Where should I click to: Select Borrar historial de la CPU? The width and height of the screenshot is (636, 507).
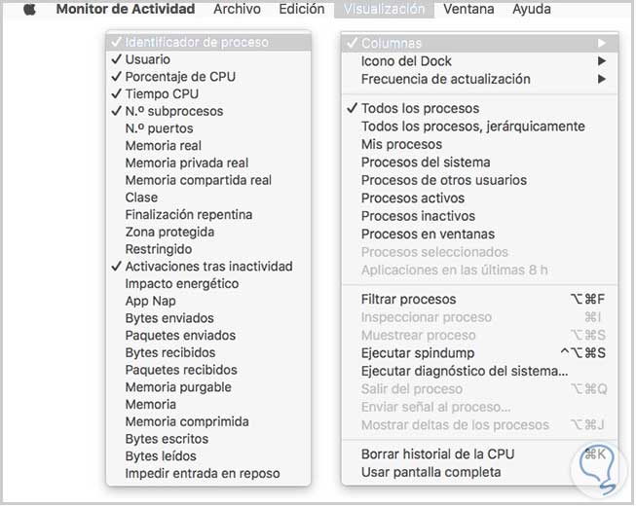click(437, 454)
